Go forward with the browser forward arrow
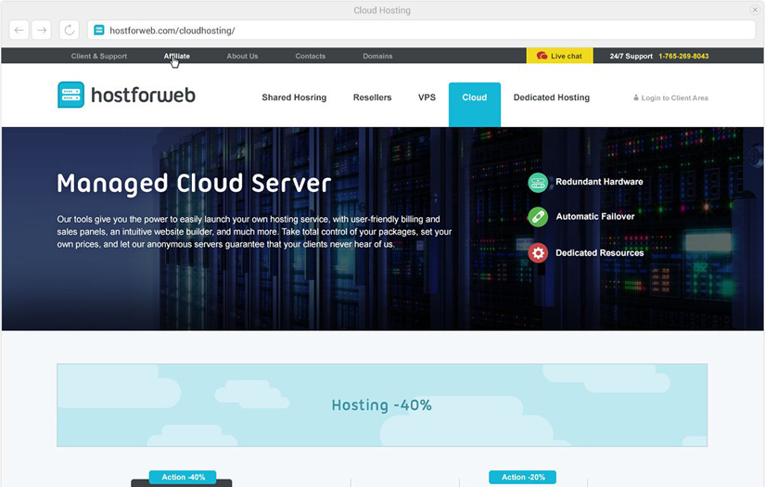Viewport: 765px width, 487px height. [x=42, y=31]
